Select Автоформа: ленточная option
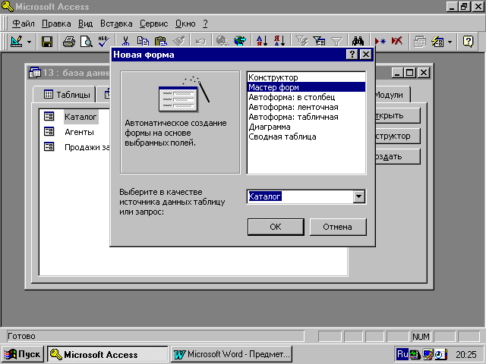Image resolution: width=486 pixels, height=364 pixels. point(307,107)
